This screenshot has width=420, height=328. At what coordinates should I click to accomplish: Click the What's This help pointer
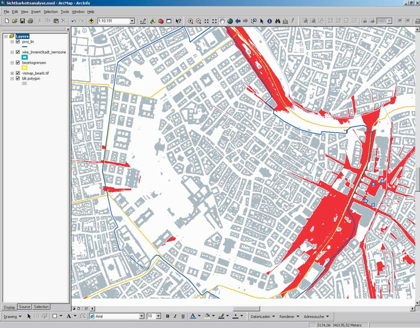pos(178,21)
